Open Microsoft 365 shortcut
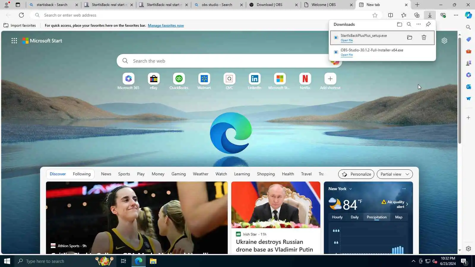475x267 pixels. tap(128, 81)
